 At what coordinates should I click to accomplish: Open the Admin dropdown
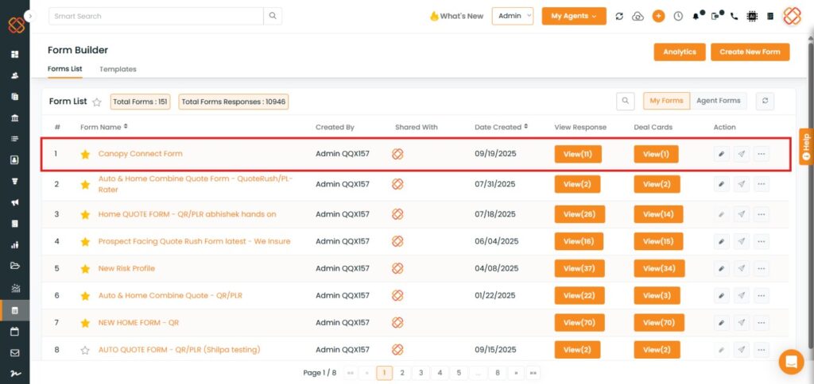[x=512, y=16]
